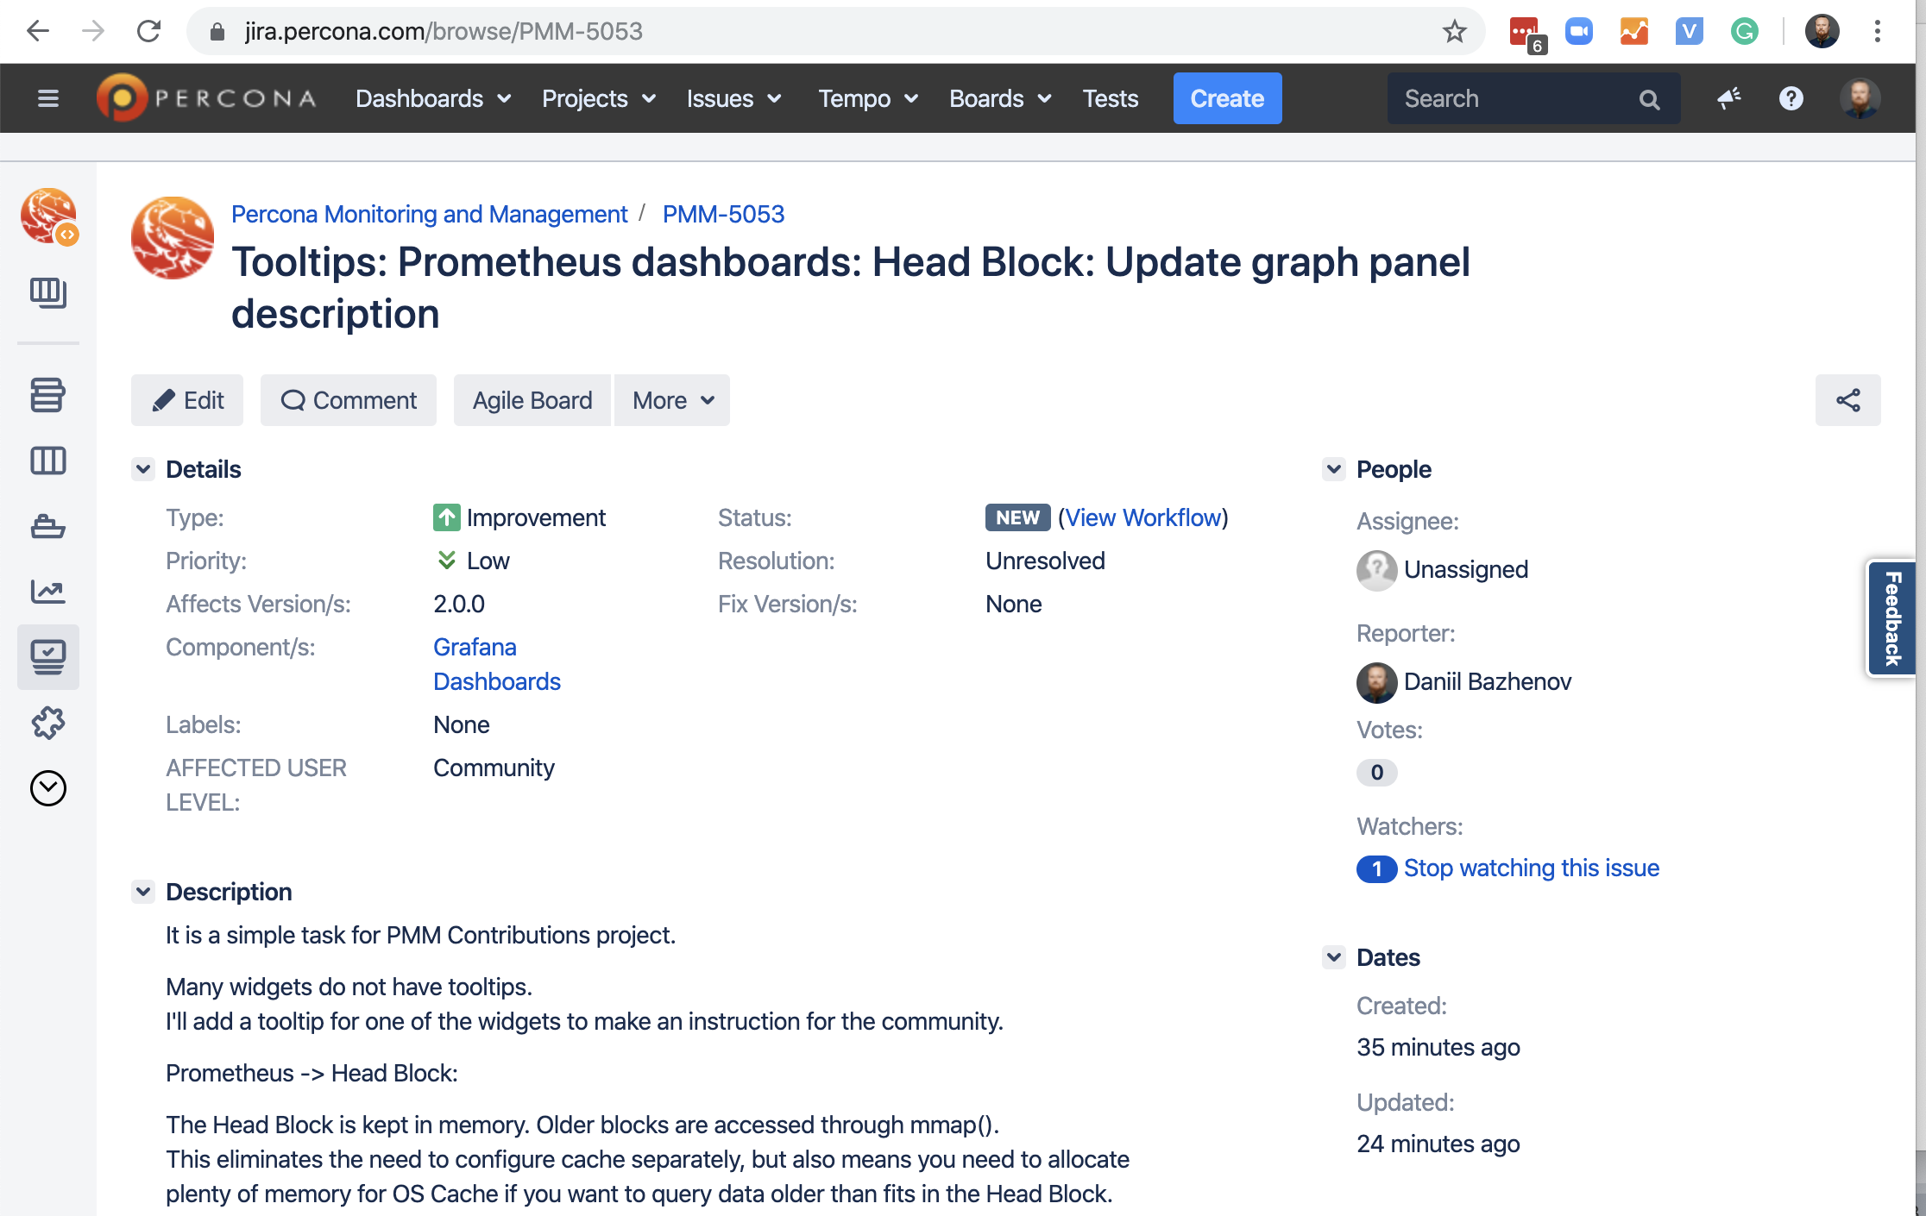
Task: Click the Percona logo in the header
Action: pos(207,98)
